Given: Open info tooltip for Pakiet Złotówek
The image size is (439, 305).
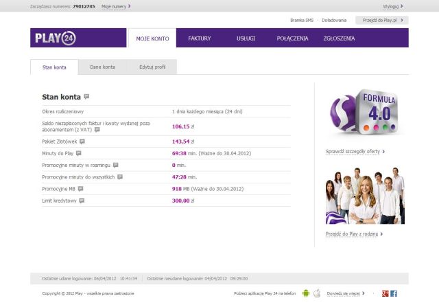Looking at the screenshot, I should [82, 142].
